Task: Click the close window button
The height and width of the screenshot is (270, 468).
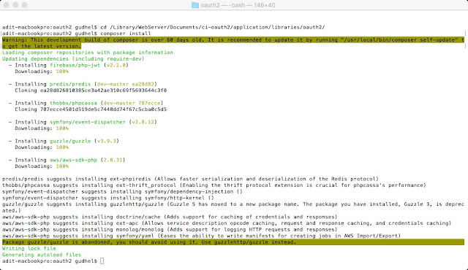Action: 6,5
